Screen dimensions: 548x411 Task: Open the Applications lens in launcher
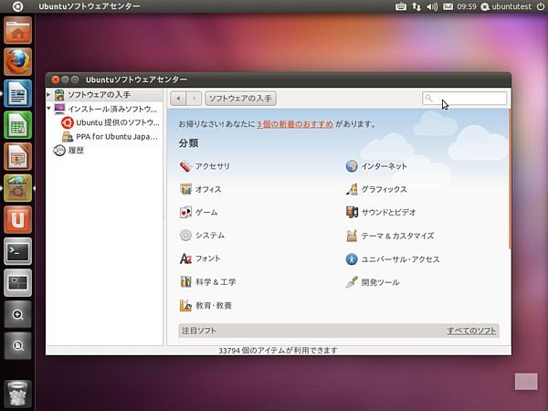click(x=18, y=314)
